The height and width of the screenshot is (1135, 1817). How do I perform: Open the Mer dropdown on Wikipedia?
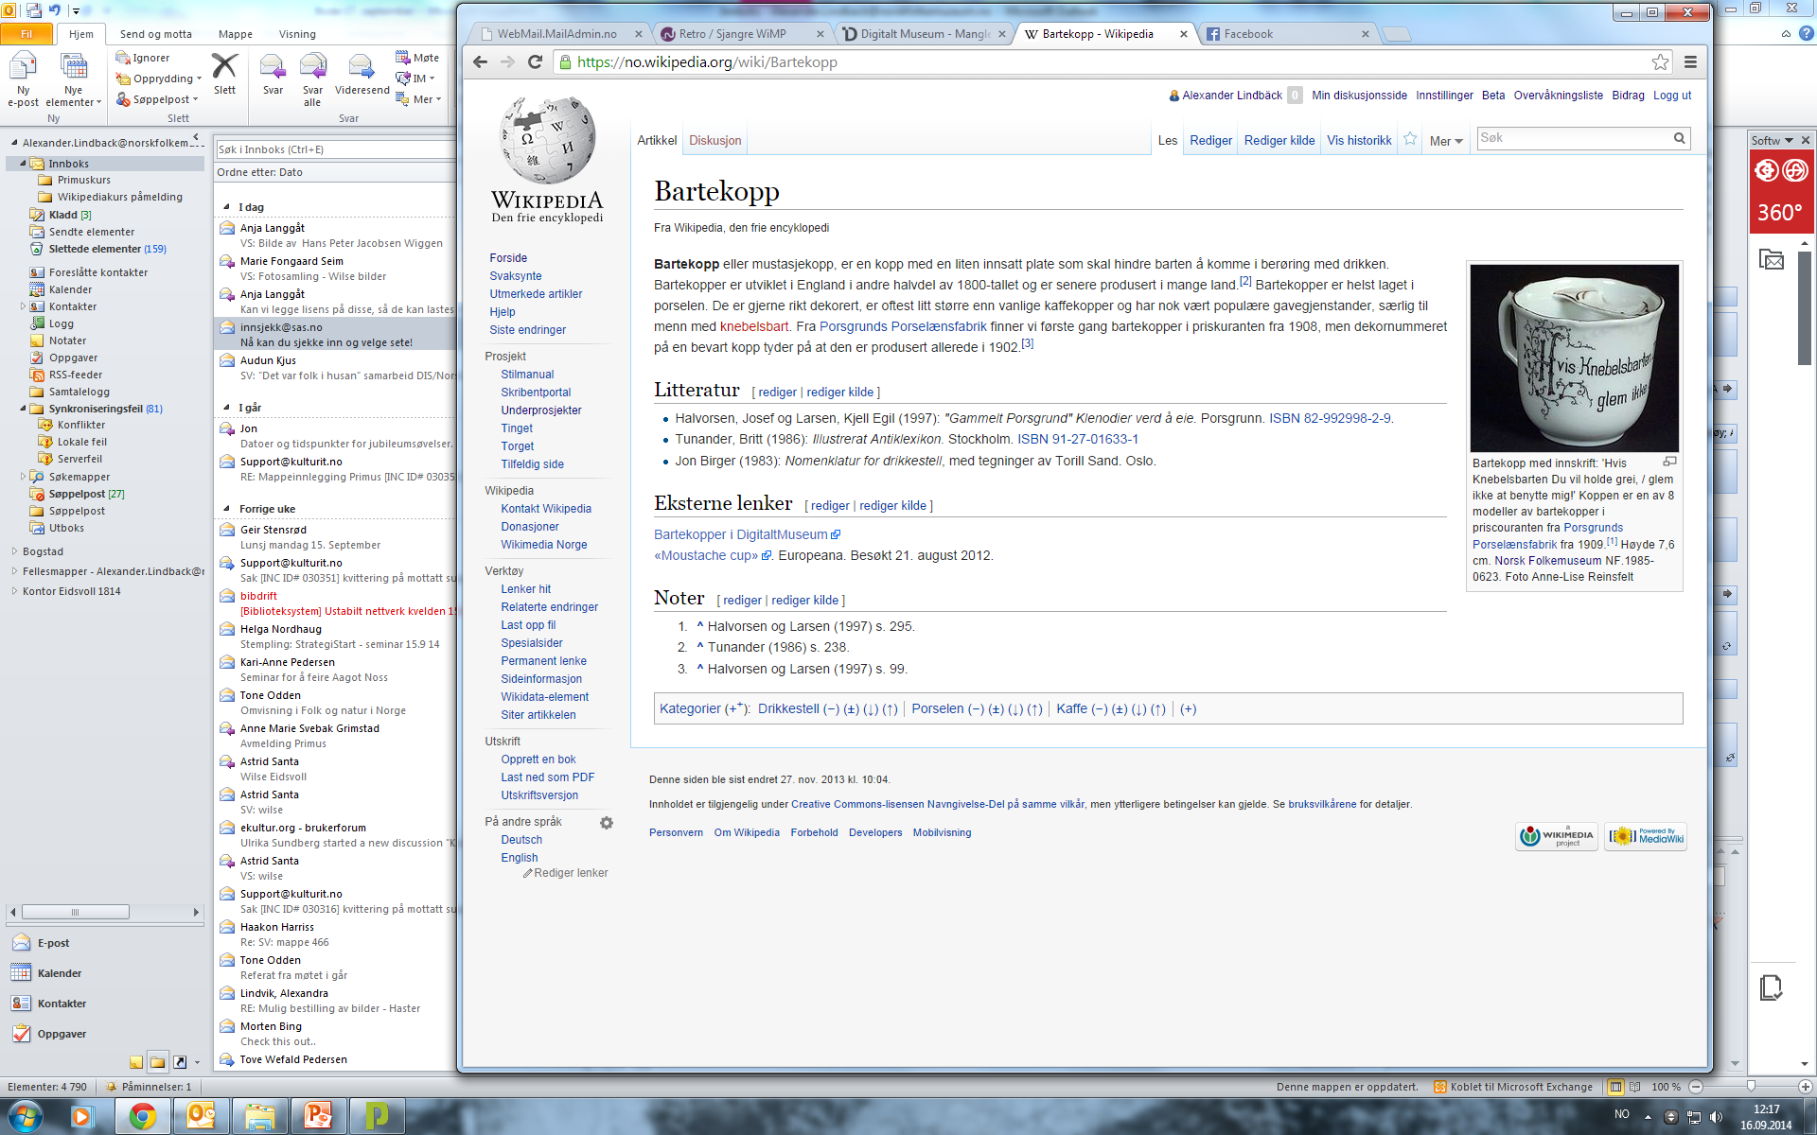tap(1446, 141)
